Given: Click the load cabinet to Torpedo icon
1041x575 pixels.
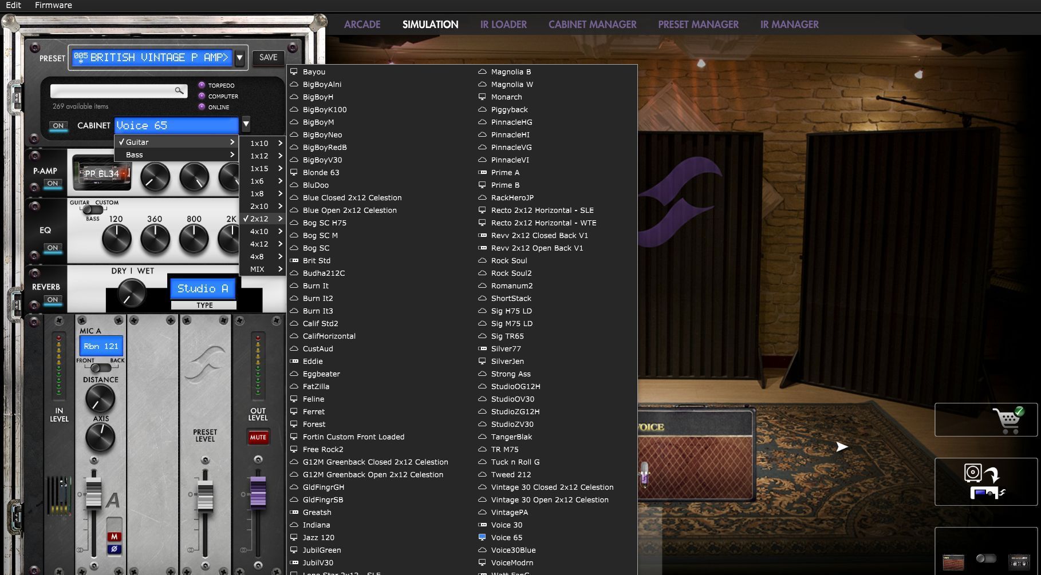Looking at the screenshot, I should 985,482.
